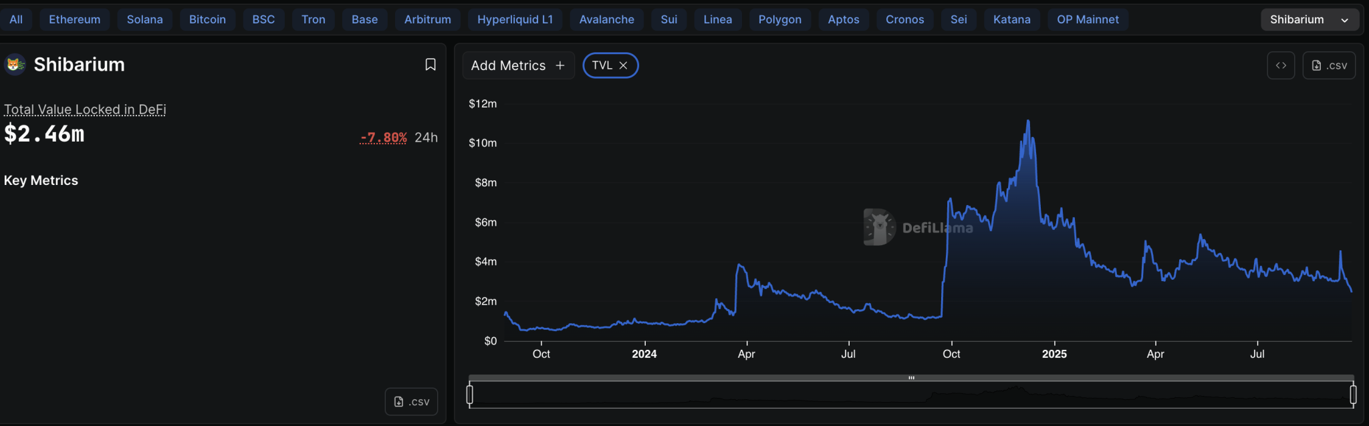
Task: Select the All chains tab
Action: coord(16,19)
